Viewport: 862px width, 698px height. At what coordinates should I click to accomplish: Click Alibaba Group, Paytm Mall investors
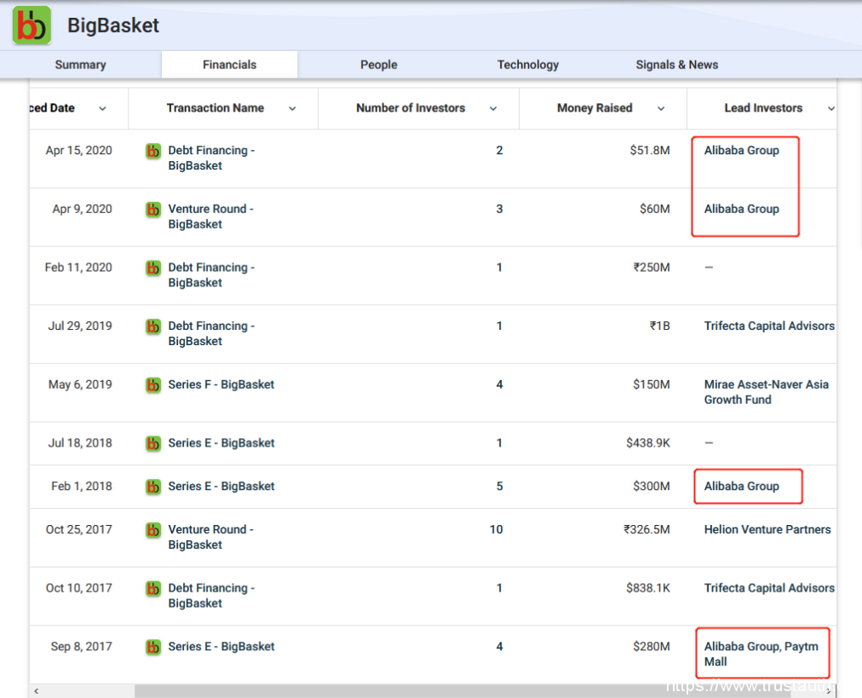[761, 654]
